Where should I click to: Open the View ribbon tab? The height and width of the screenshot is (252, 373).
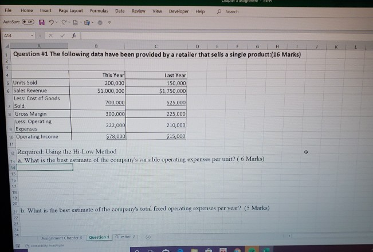coord(157,11)
